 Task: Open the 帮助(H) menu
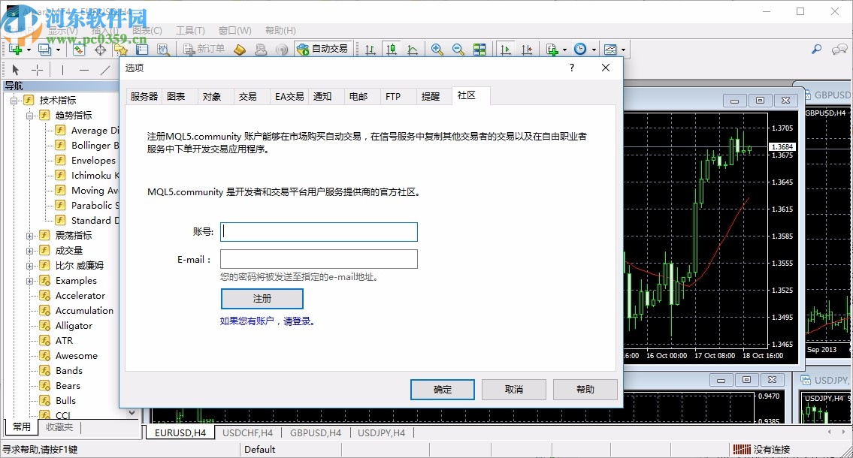[281, 31]
